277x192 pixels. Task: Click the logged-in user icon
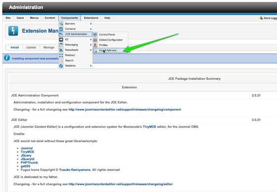tap(261, 18)
